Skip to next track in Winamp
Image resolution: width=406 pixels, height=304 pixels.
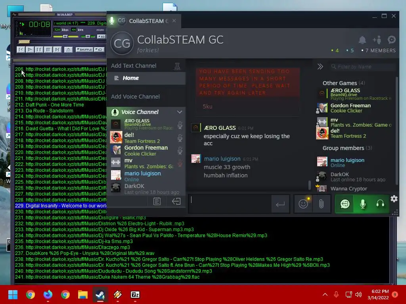pos(57,49)
